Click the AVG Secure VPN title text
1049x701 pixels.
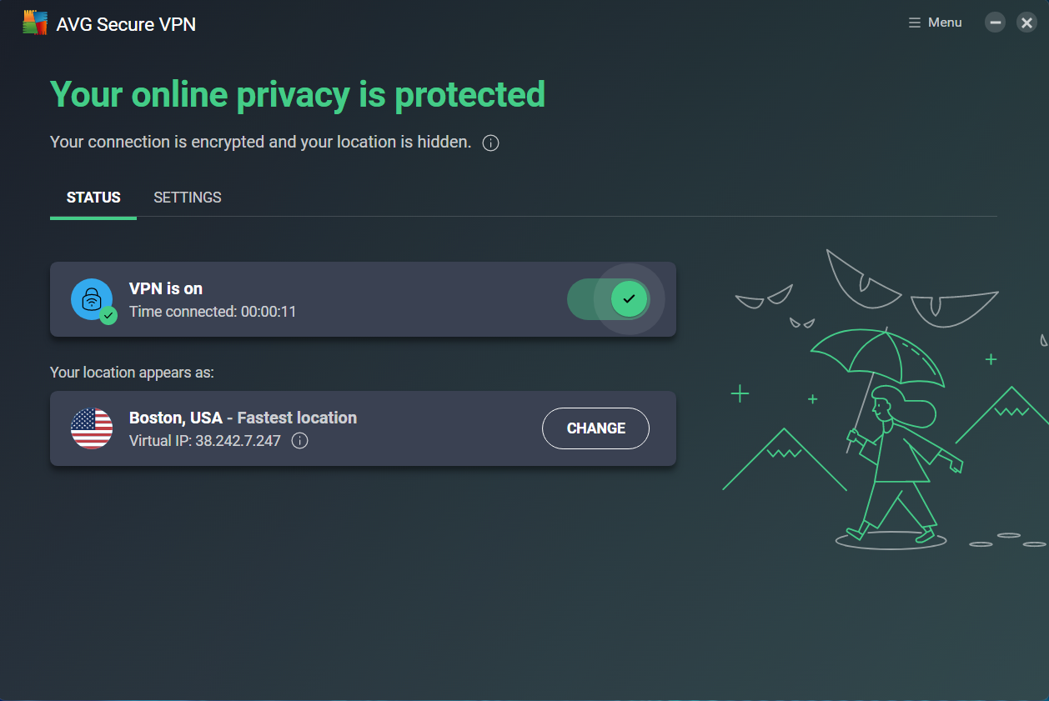point(126,24)
